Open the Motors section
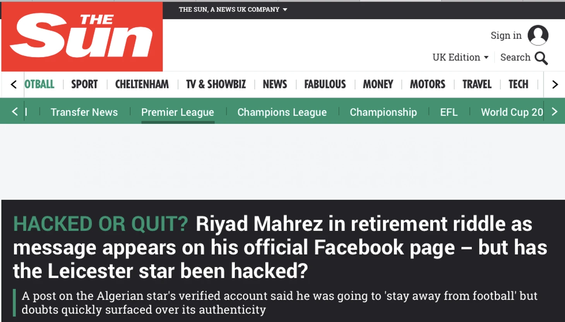565x322 pixels. [428, 84]
